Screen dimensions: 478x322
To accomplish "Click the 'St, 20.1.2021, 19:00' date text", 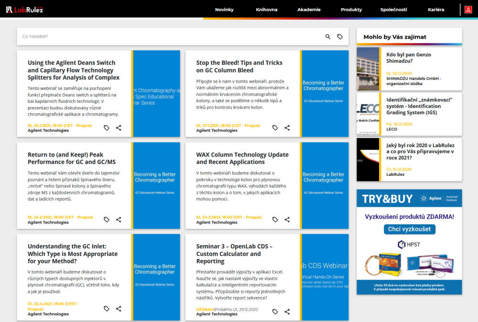I will pos(59,126).
